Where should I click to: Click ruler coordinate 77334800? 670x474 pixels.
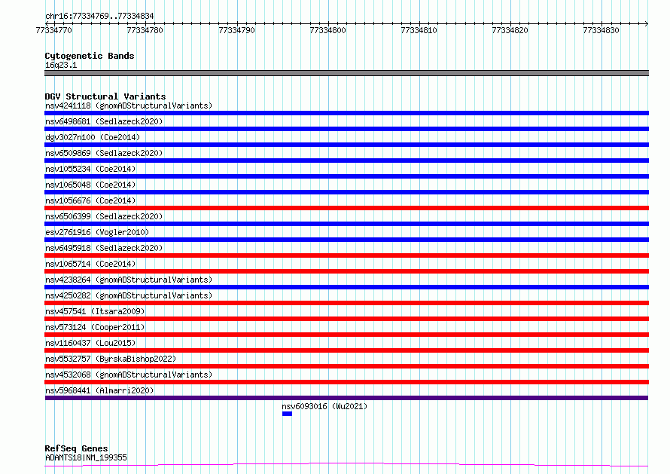point(327,30)
